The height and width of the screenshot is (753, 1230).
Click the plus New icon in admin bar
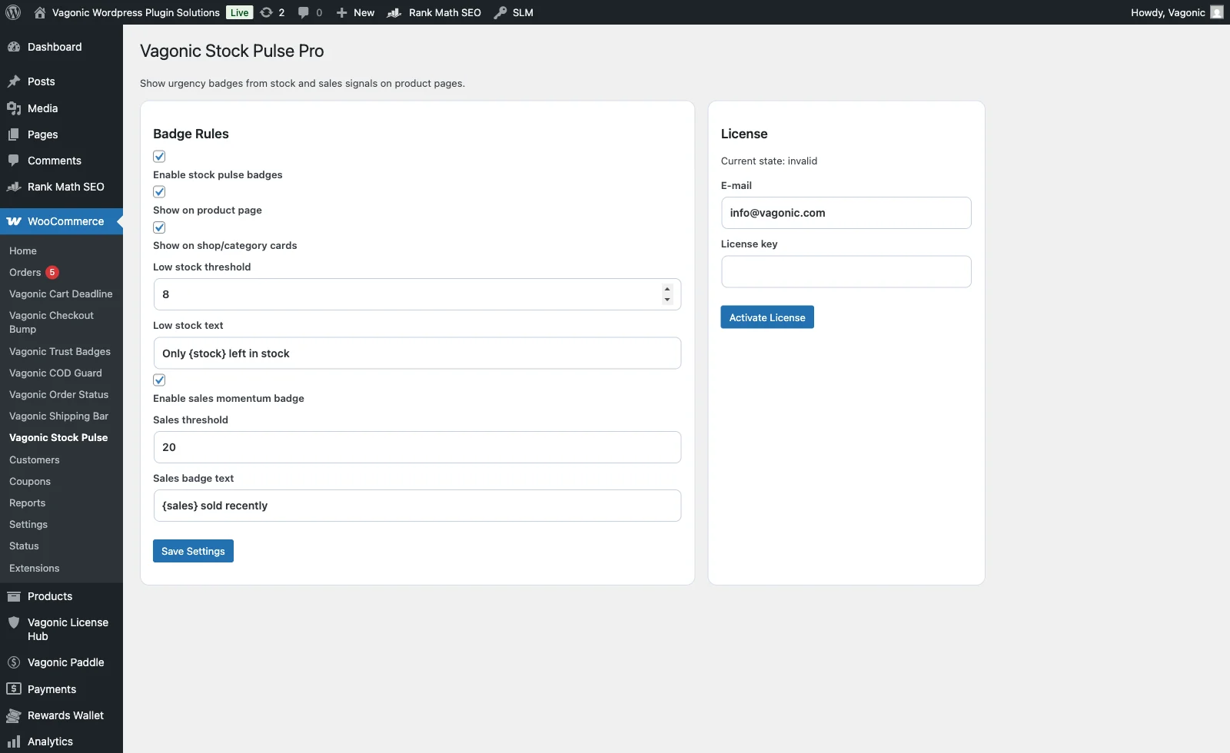342,12
